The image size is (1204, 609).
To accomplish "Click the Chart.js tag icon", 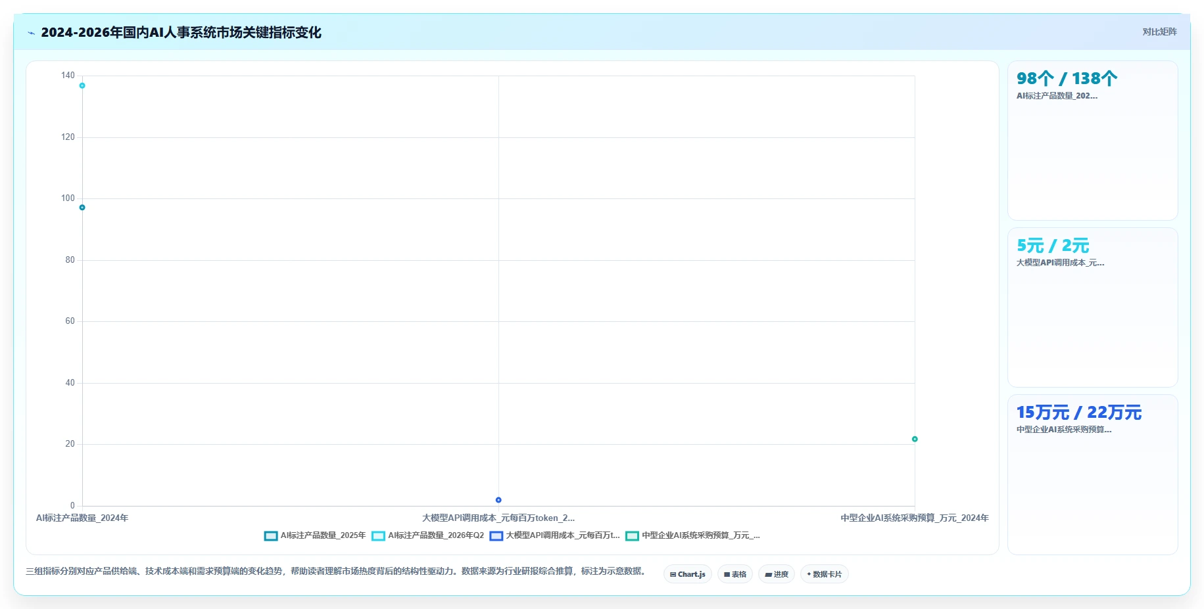I will tap(673, 574).
